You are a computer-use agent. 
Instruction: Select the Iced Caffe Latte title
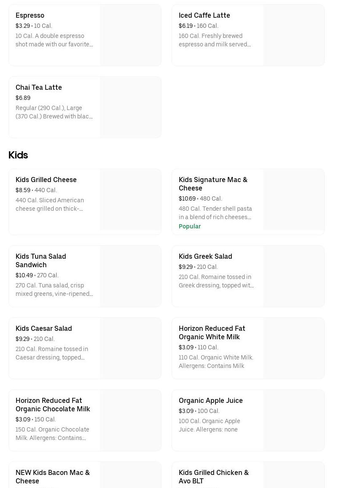coord(204,15)
